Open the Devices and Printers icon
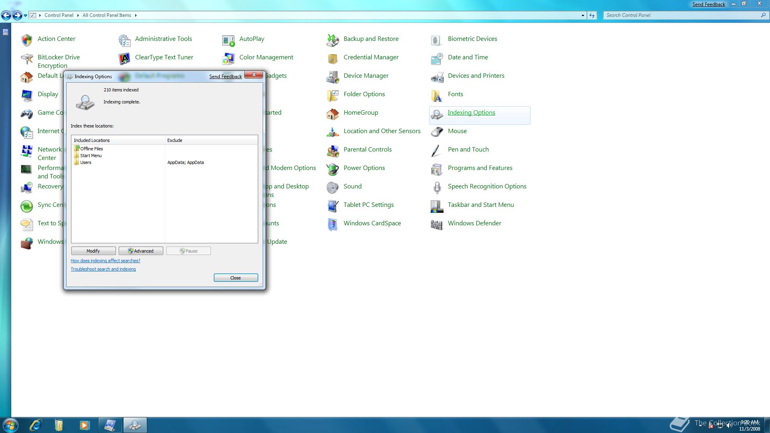The width and height of the screenshot is (770, 433). pos(437,77)
